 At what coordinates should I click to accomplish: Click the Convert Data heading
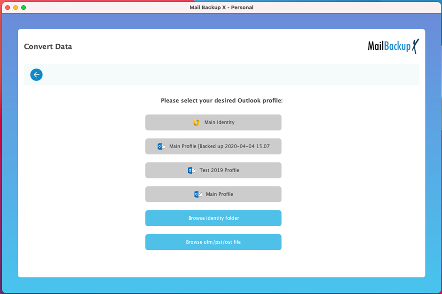[x=48, y=47]
